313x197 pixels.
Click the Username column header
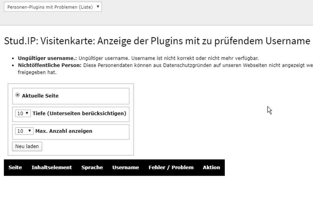tap(125, 167)
